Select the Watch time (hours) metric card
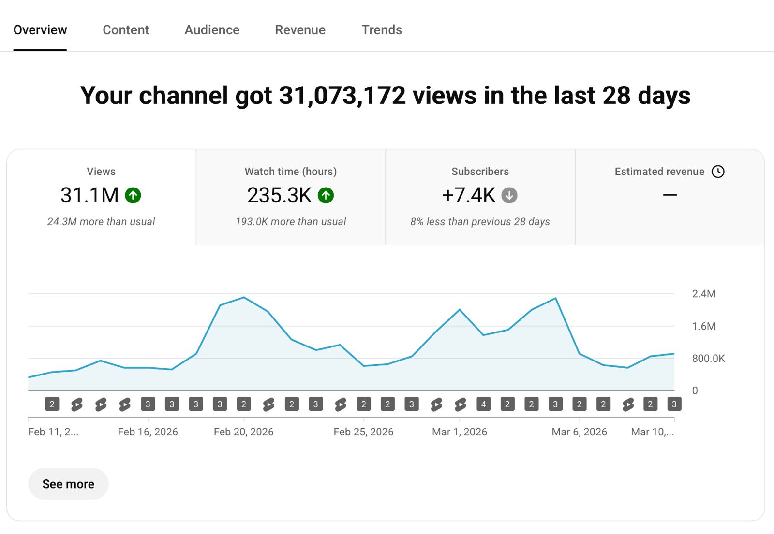Screen dimensions: 774x534 [x=291, y=197]
